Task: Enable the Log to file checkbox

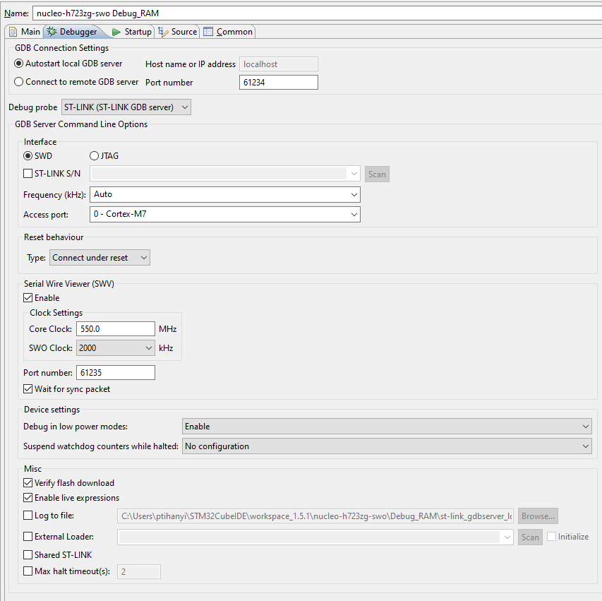Action: point(28,516)
